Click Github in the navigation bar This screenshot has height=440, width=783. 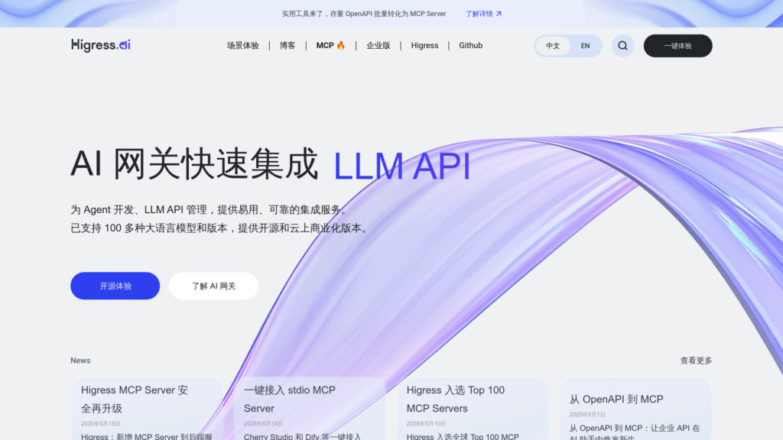pyautogui.click(x=470, y=45)
